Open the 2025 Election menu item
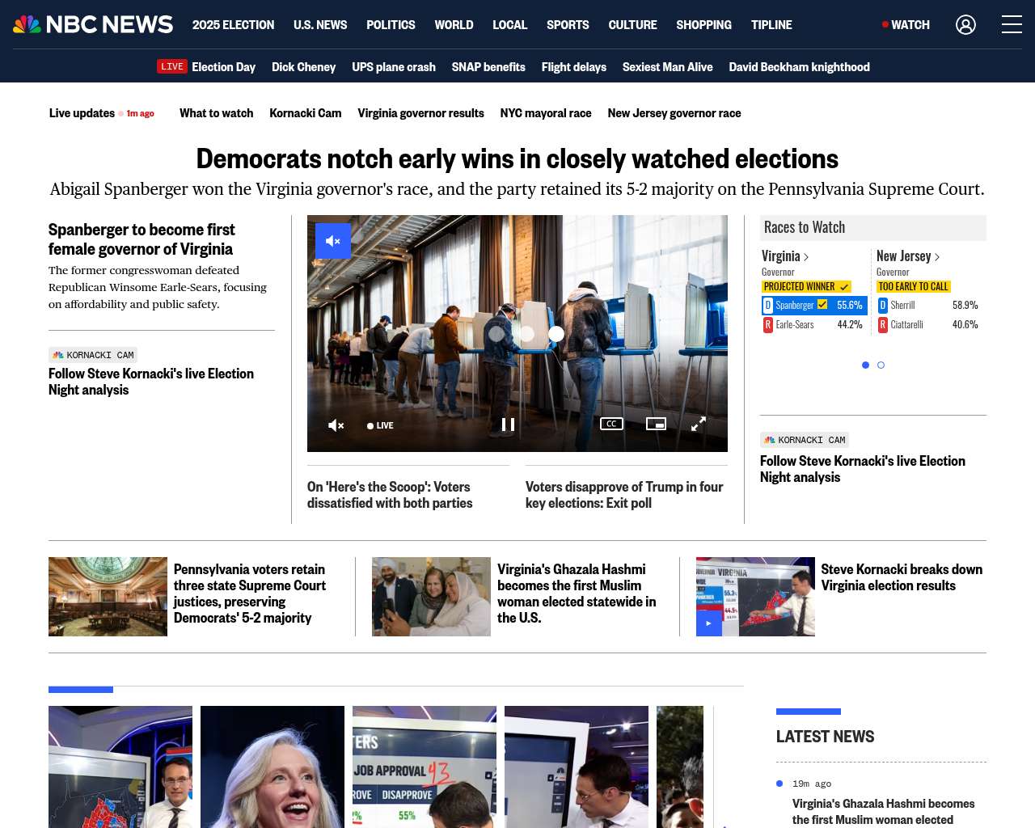The height and width of the screenshot is (828, 1035). pyautogui.click(x=233, y=25)
